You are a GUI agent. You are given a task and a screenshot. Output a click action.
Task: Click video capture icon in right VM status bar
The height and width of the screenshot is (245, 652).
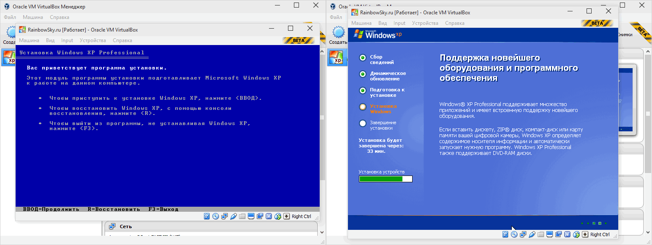click(559, 234)
